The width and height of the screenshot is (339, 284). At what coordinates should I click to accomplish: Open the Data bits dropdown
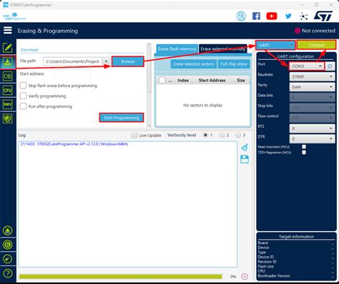(x=312, y=97)
